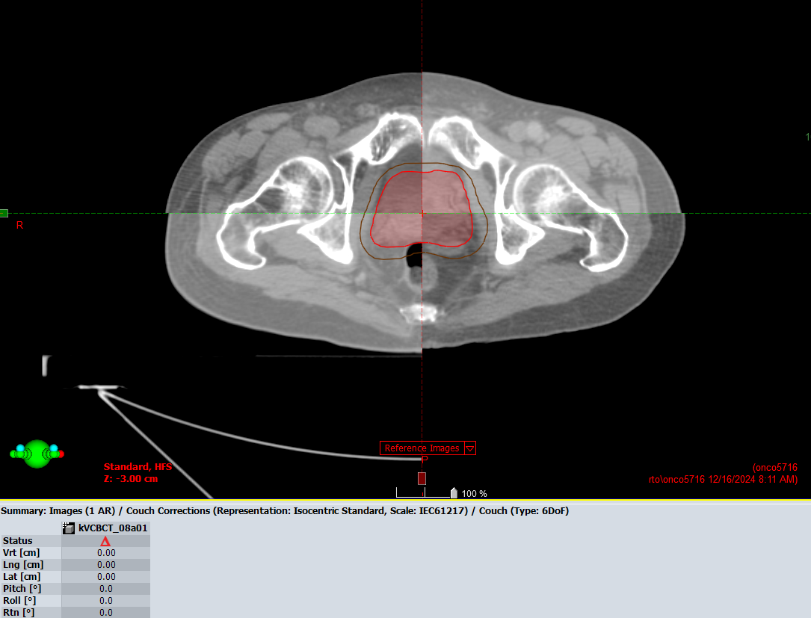Click the image blend slider handle at 100 %
The image size is (811, 618).
point(454,493)
